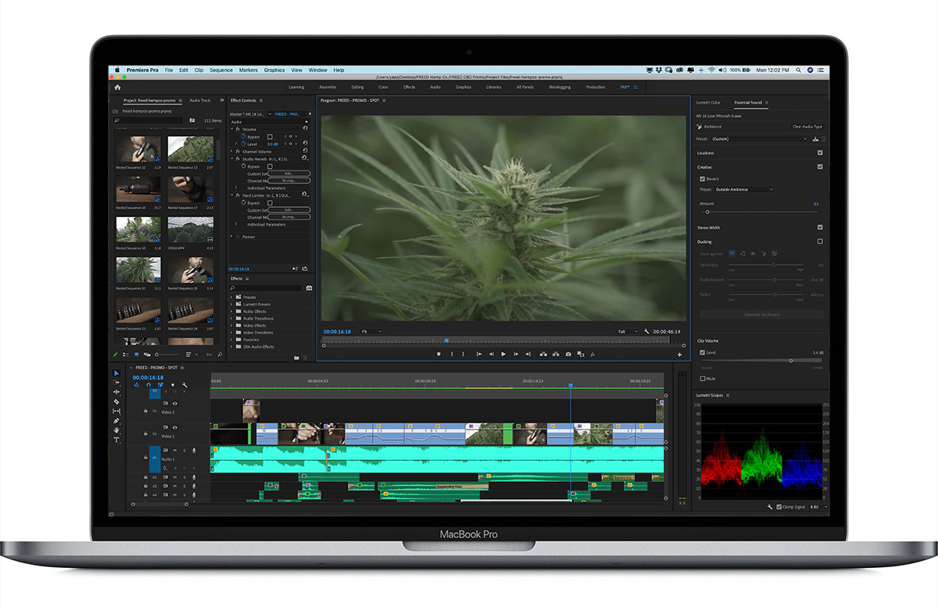Image resolution: width=938 pixels, height=607 pixels.
Task: Enable the Ducking checkbox
Action: (x=820, y=241)
